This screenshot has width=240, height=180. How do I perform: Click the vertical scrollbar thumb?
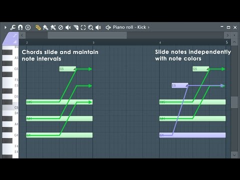pyautogui.click(x=234, y=102)
